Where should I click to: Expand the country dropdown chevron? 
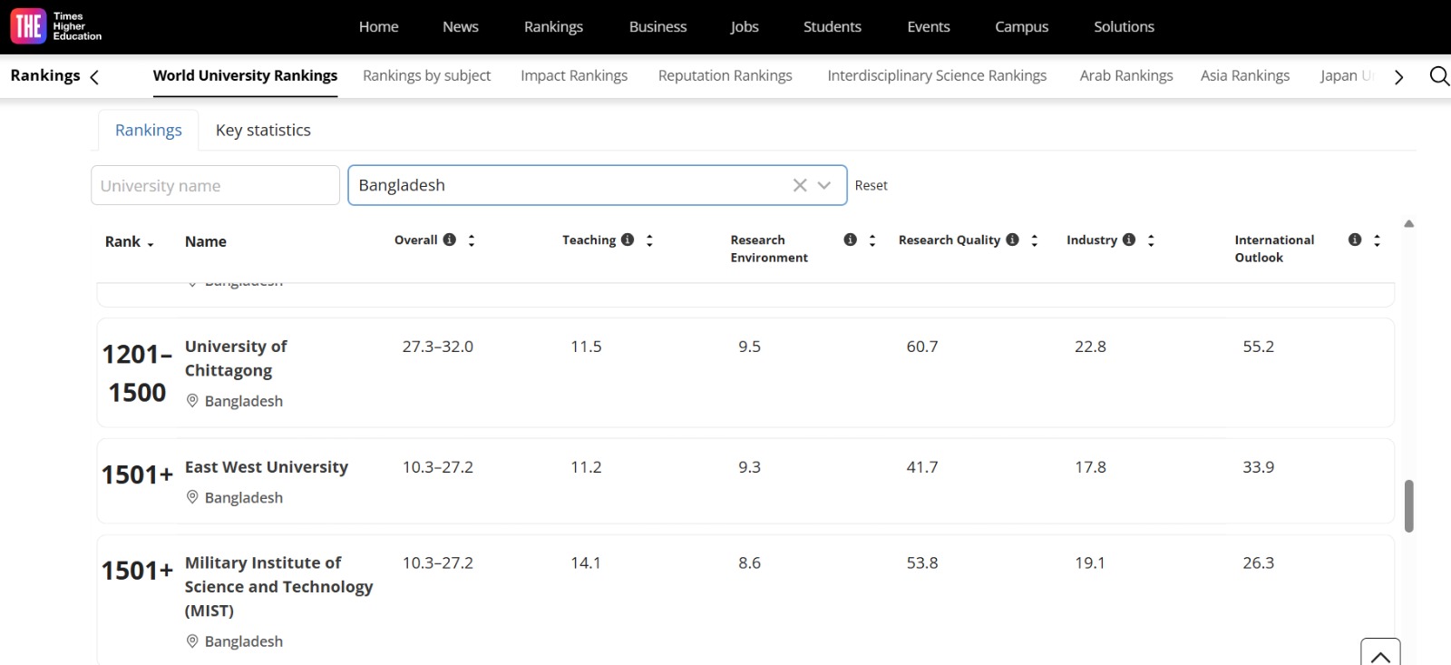(824, 185)
